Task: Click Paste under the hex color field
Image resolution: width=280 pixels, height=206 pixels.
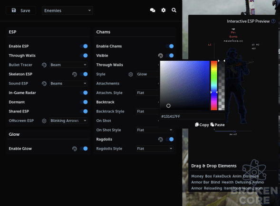Action: coord(218,125)
